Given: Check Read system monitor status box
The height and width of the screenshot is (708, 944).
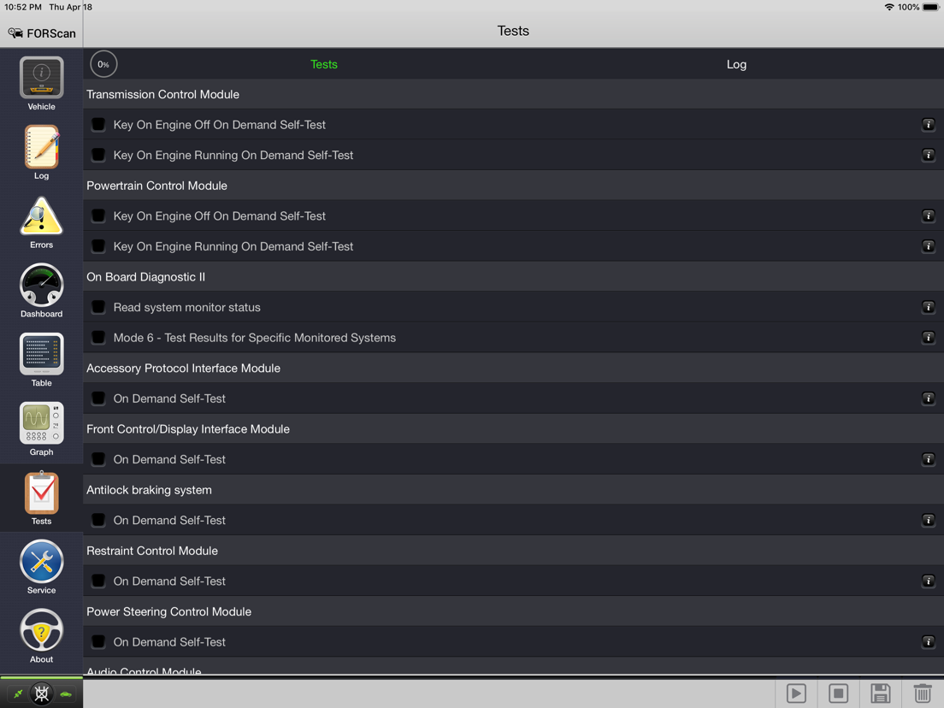Looking at the screenshot, I should 98,307.
